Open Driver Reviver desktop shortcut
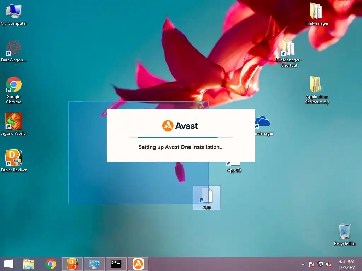The width and height of the screenshot is (362, 271). click(x=14, y=161)
